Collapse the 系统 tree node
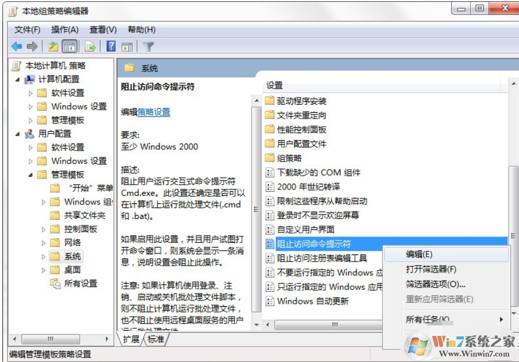 43,256
